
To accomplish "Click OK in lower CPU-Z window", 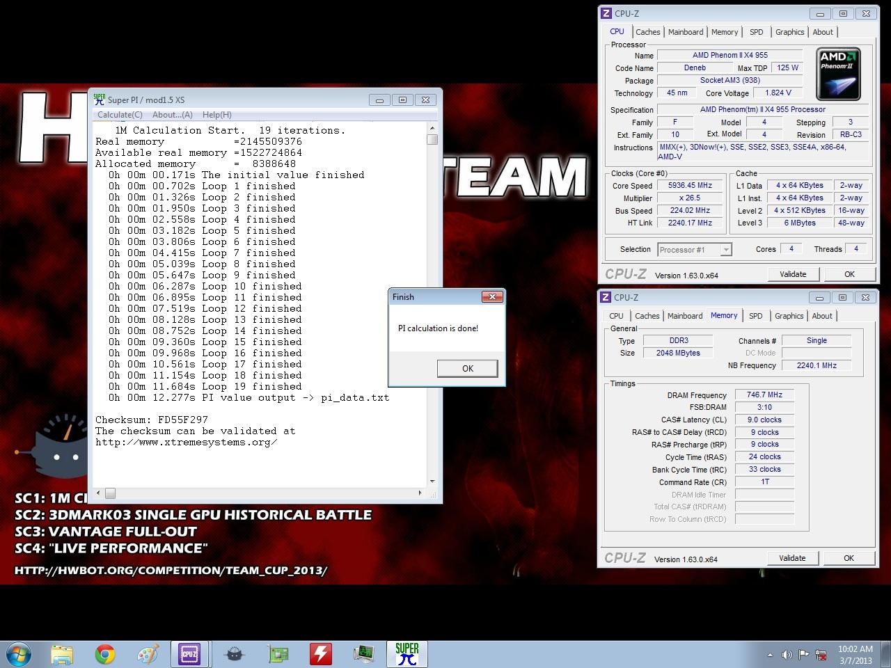I will (849, 558).
